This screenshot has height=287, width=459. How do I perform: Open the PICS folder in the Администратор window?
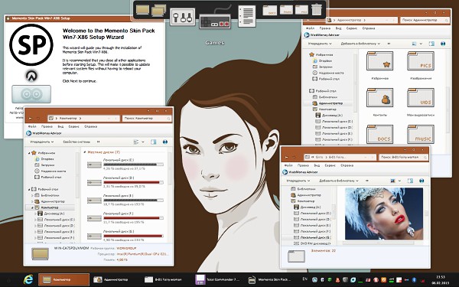click(421, 61)
